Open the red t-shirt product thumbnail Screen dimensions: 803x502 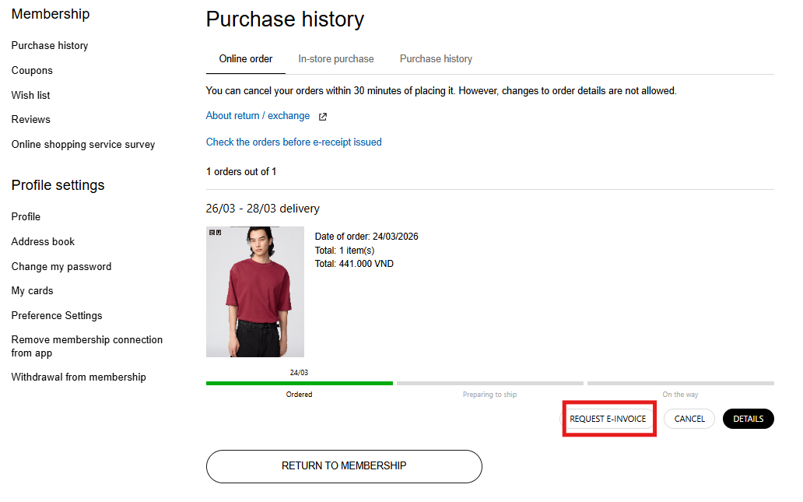click(x=255, y=292)
